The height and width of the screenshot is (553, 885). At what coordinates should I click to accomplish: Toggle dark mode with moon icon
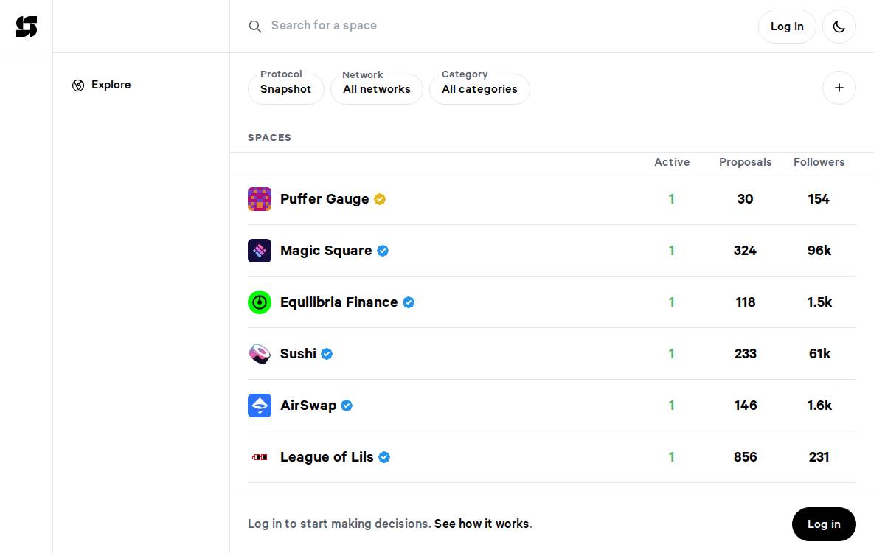[839, 27]
